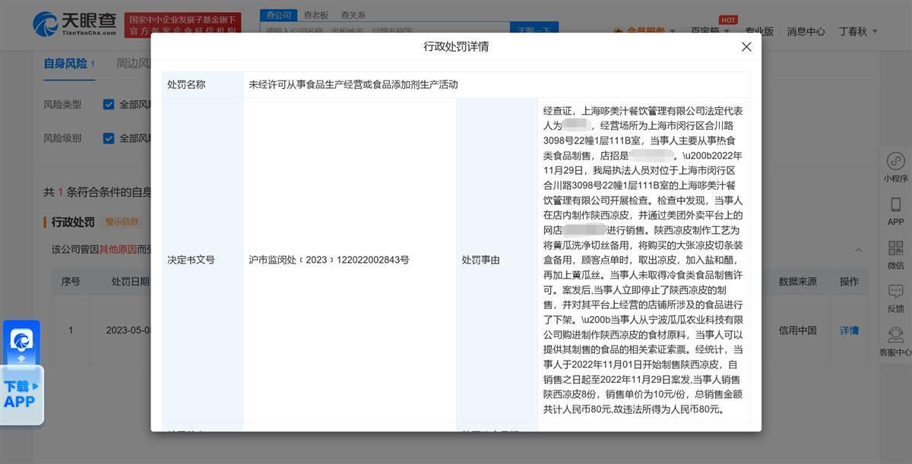
Task: Open 客服中心 customer service icon
Action: (x=895, y=336)
